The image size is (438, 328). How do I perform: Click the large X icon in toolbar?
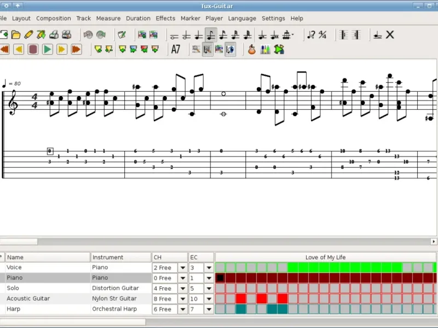pos(390,35)
